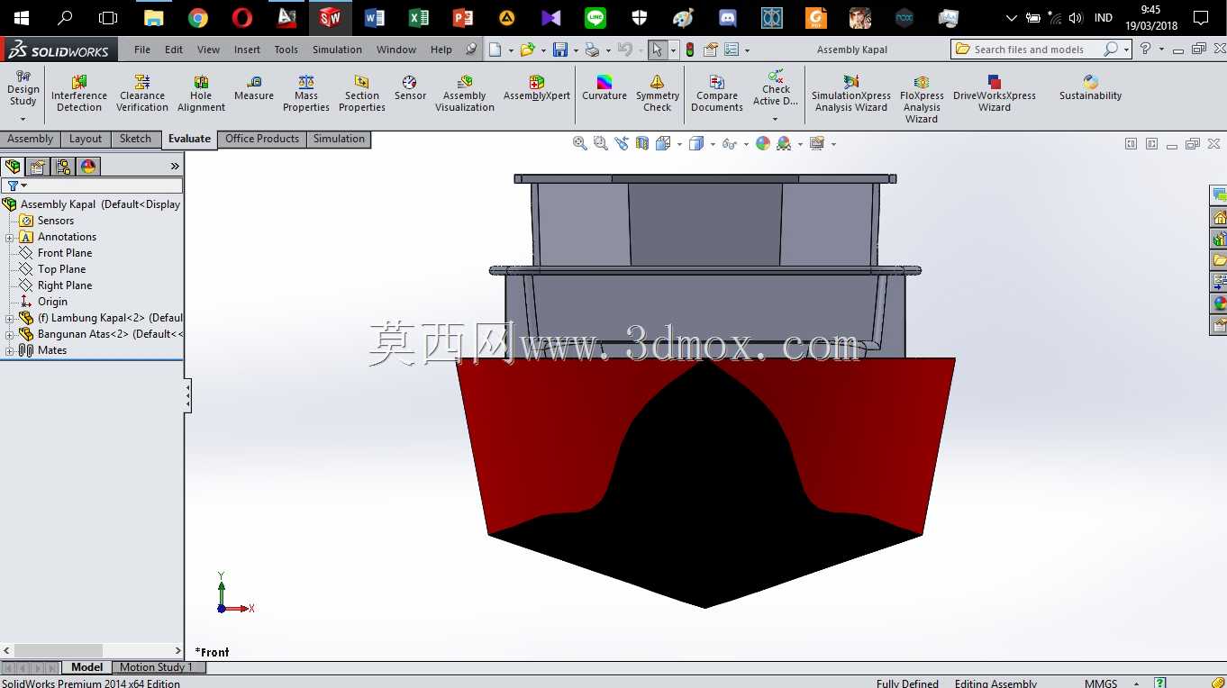Screen dimensions: 1227x688
Task: Open the Design Study tool
Action: tap(23, 91)
